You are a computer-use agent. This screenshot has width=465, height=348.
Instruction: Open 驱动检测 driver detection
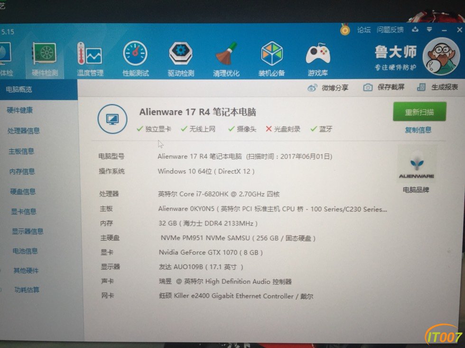[x=181, y=60]
